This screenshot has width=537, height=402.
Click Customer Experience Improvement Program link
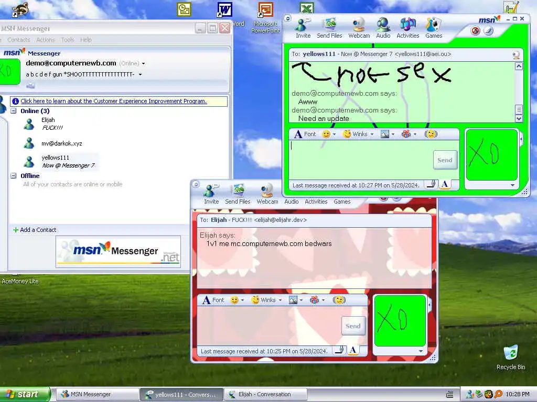click(114, 101)
